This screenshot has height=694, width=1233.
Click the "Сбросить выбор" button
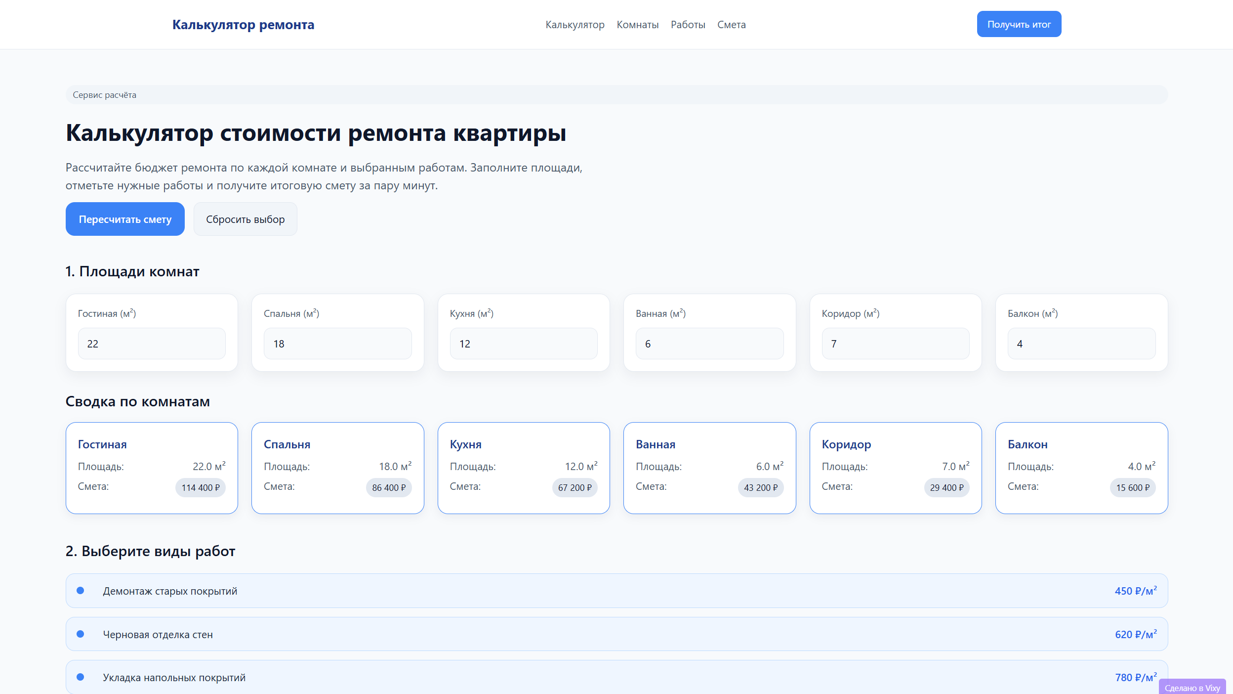coord(246,218)
